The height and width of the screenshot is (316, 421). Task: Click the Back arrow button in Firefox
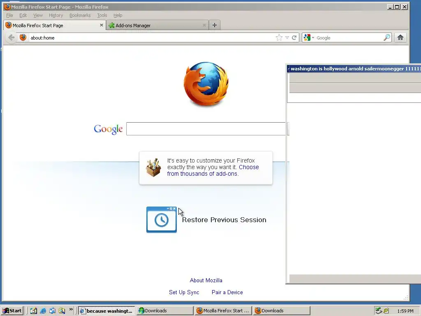pyautogui.click(x=11, y=37)
